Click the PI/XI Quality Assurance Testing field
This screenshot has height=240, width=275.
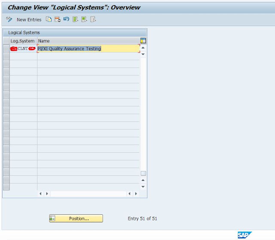click(89, 48)
